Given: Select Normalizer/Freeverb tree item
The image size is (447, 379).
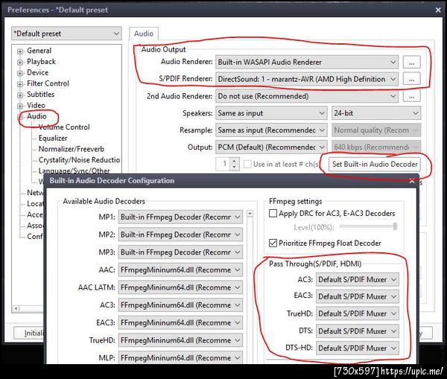Looking at the screenshot, I should pos(72,149).
